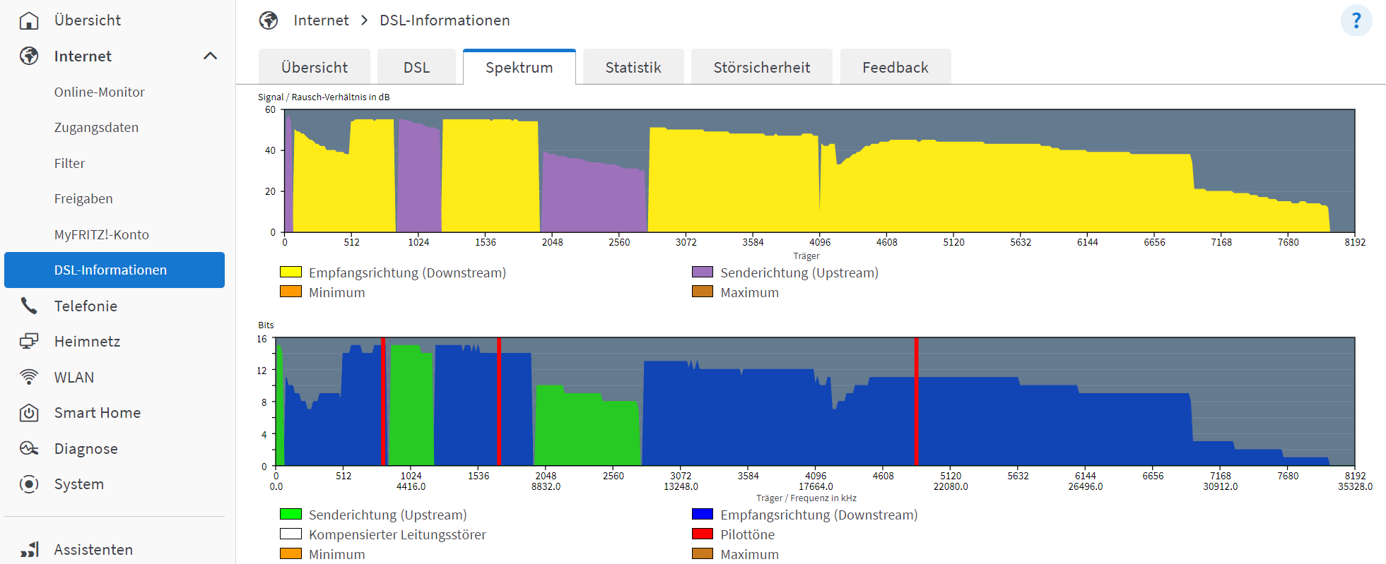This screenshot has height=564, width=1386.
Task: Click the red pilot tone near carrier 5120
Action: coord(916,401)
